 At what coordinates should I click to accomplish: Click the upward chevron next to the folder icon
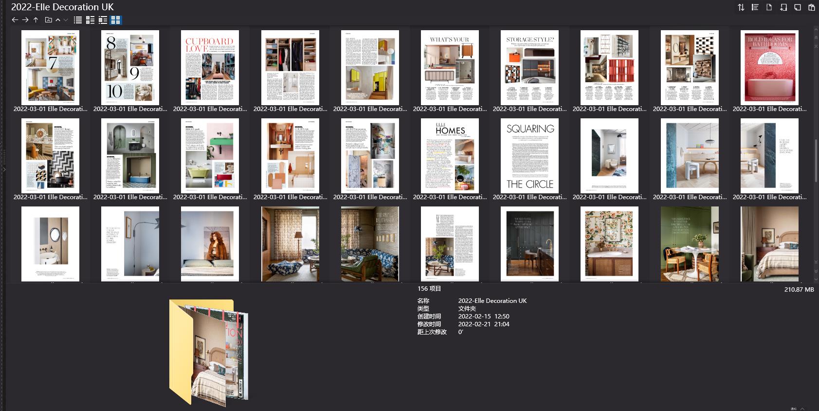coord(58,20)
